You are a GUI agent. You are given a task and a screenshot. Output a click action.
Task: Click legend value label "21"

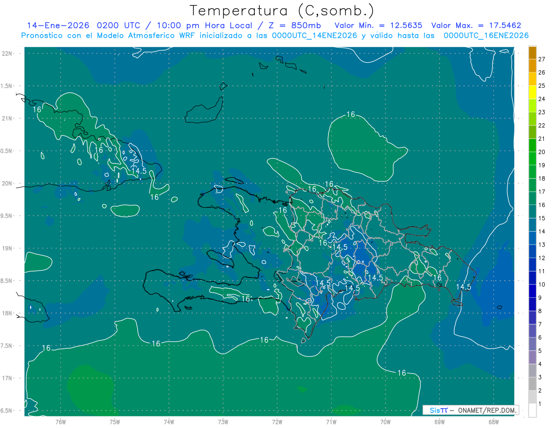(x=542, y=139)
